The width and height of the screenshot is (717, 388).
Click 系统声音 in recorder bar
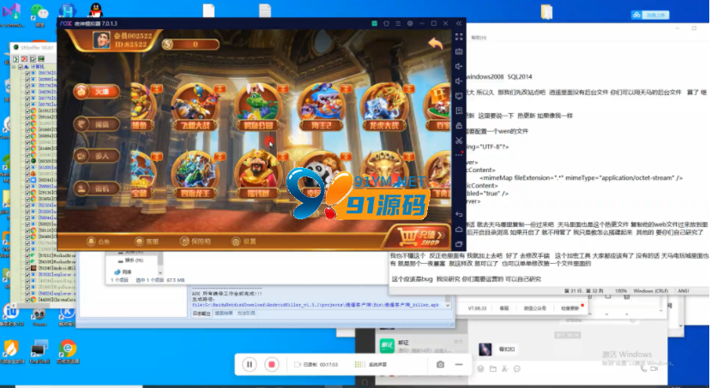[371, 364]
